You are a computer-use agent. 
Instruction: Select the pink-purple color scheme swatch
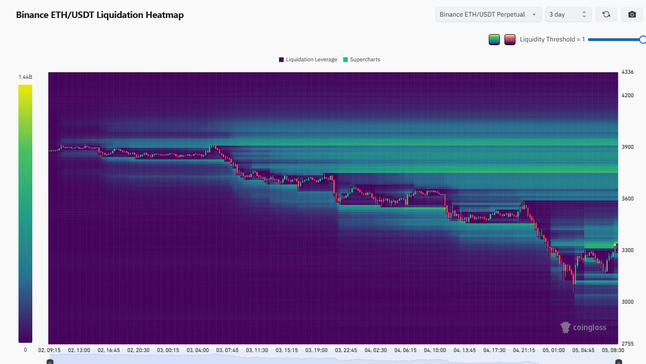510,40
